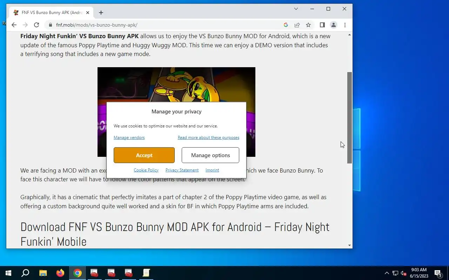Click the scrollbar up arrow
The width and height of the screenshot is (449, 280).
pyautogui.click(x=349, y=35)
